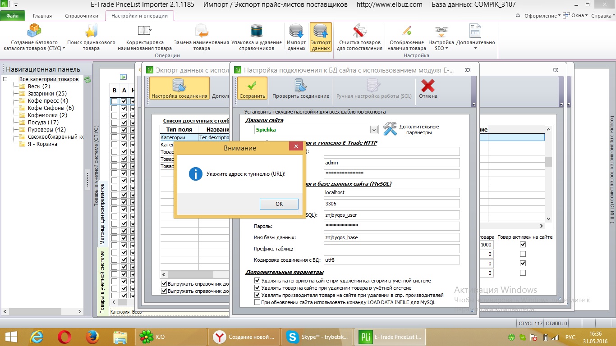Select the Товары в учетной системе vertical tab

(102, 282)
